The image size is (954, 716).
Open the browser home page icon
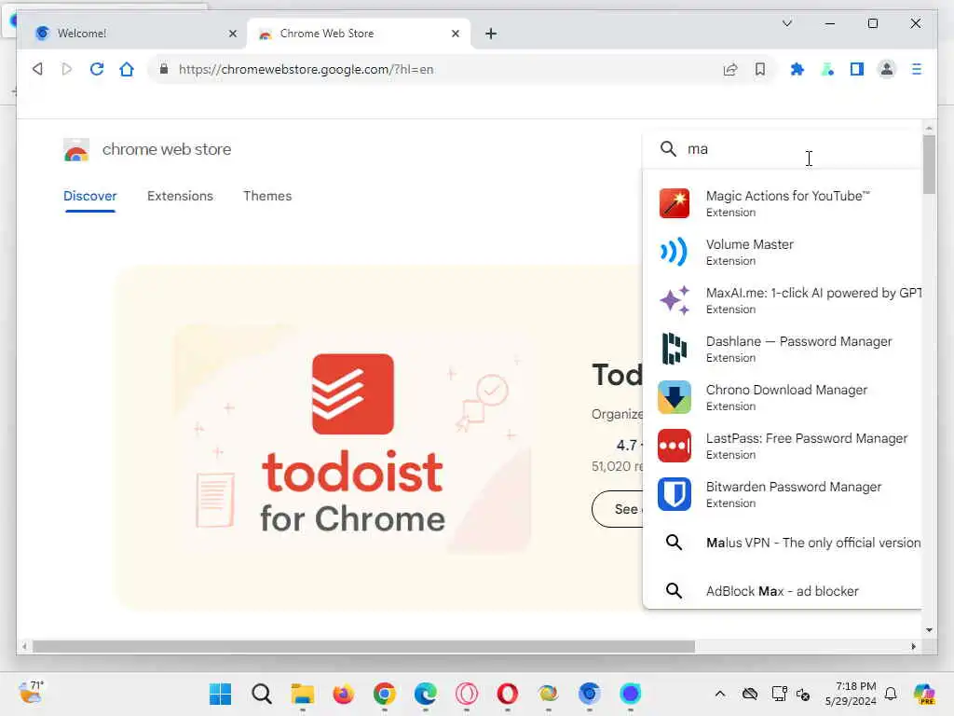point(127,69)
